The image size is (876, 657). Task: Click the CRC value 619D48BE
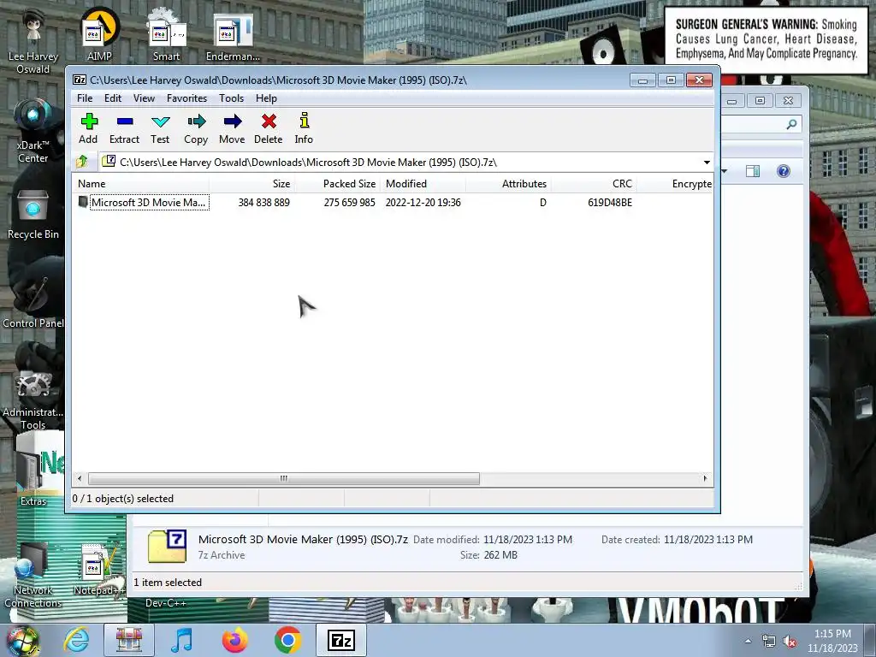609,202
